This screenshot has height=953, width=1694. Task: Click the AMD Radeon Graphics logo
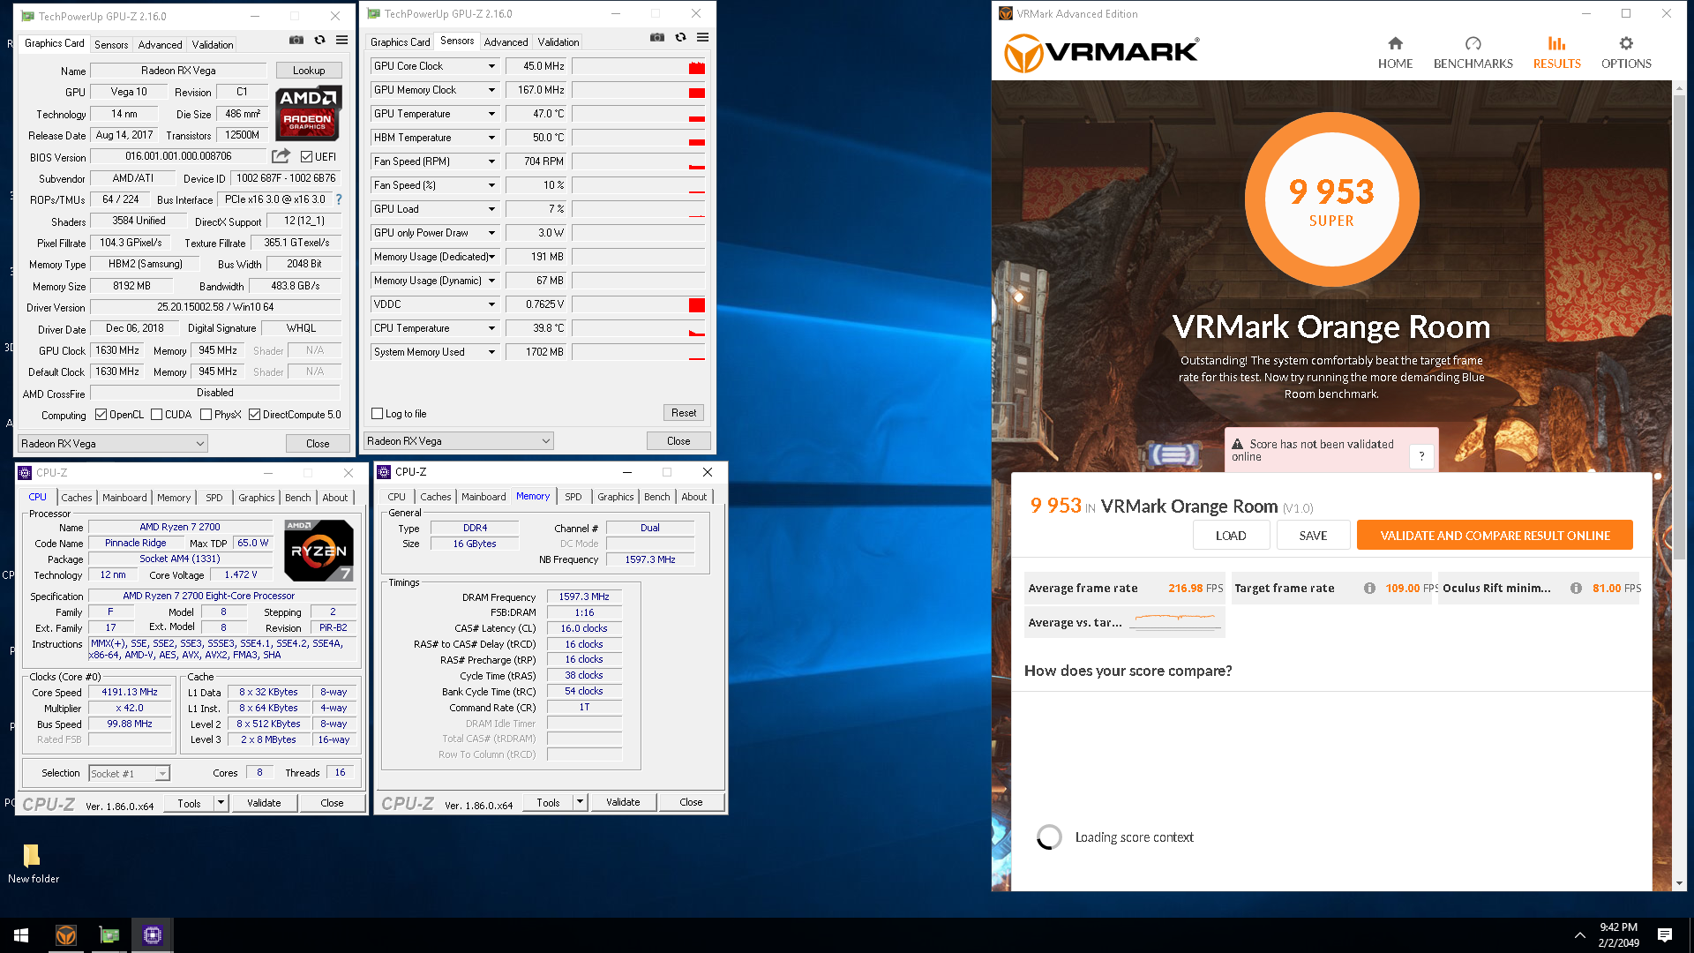point(308,113)
